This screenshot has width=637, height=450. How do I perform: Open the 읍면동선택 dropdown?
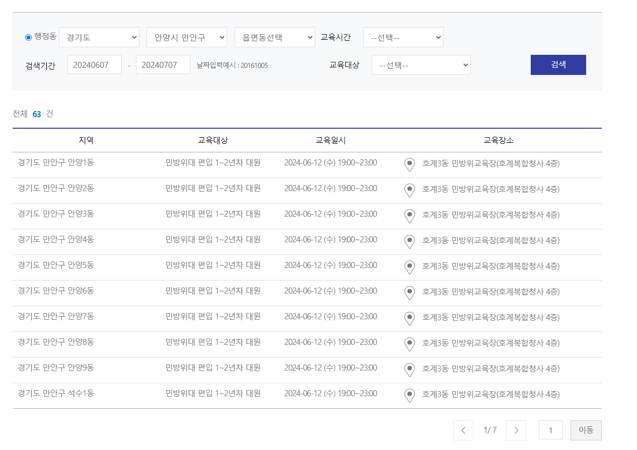pyautogui.click(x=275, y=37)
